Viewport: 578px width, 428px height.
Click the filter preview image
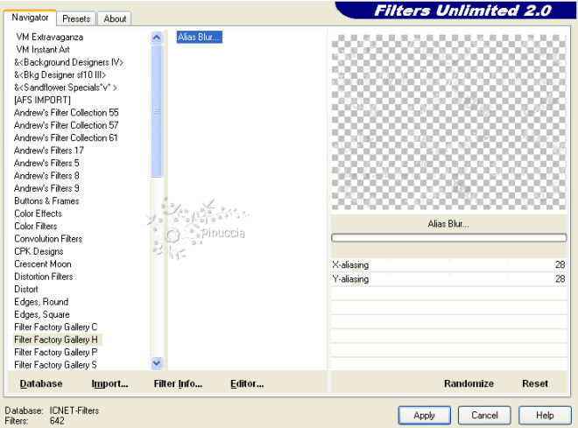448,122
